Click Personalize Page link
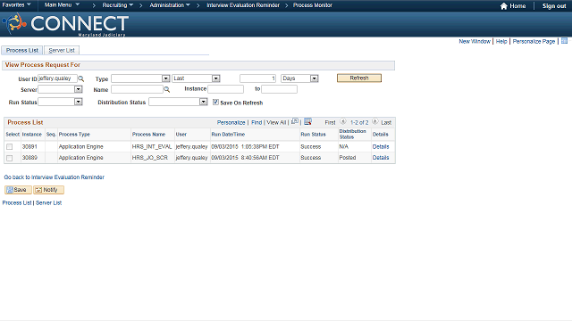Viewport: 572px width, 321px height. coord(534,41)
